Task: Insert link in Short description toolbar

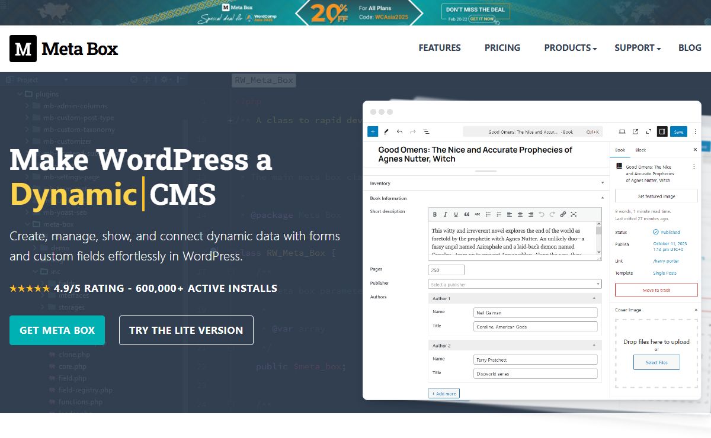Action: [563, 214]
